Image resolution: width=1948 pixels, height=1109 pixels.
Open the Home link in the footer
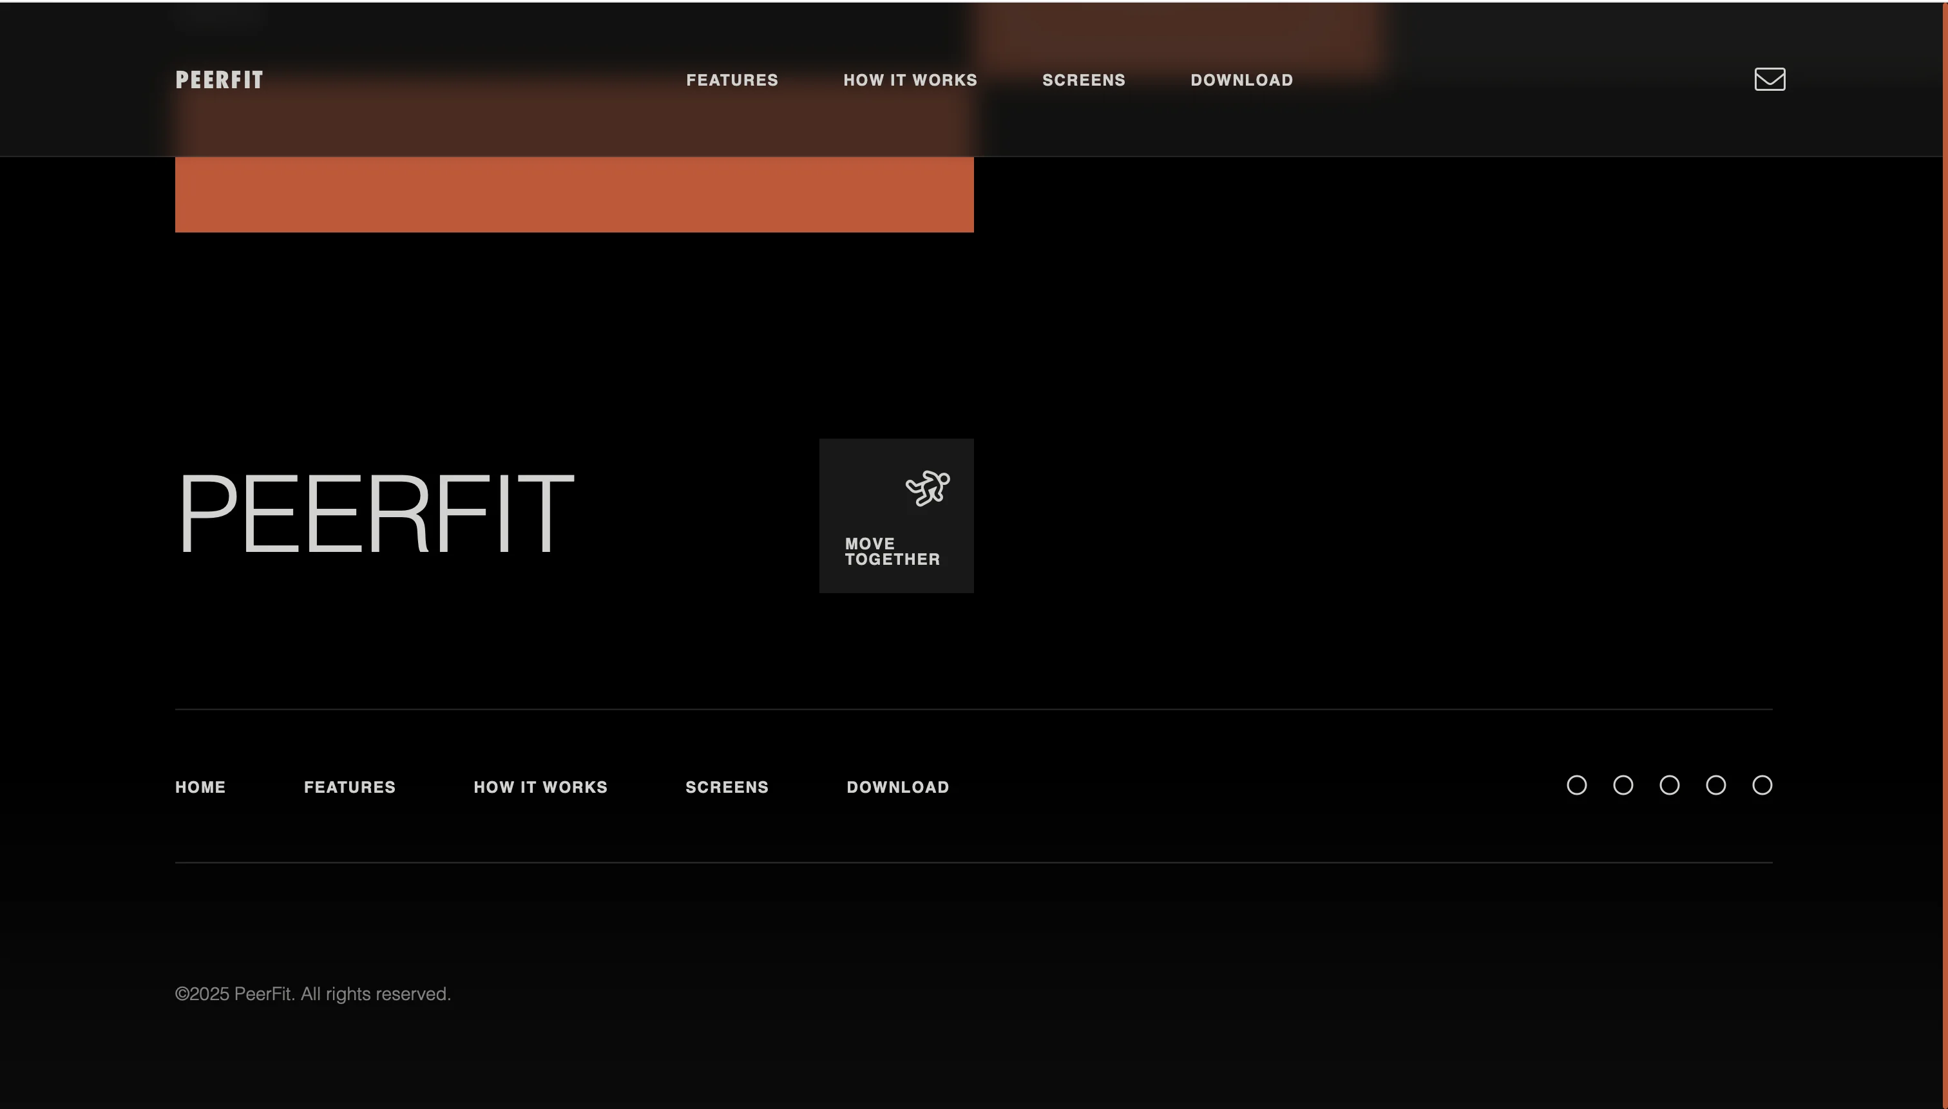(x=200, y=787)
